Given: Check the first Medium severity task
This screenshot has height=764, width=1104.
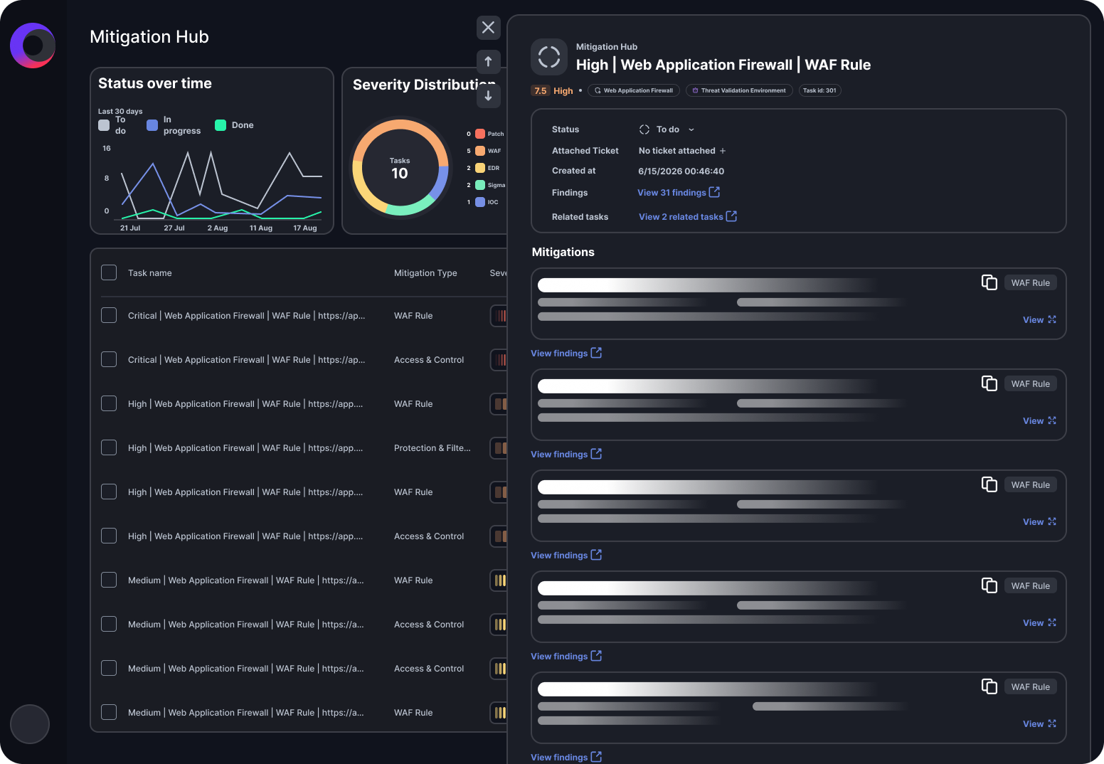Looking at the screenshot, I should click(109, 580).
